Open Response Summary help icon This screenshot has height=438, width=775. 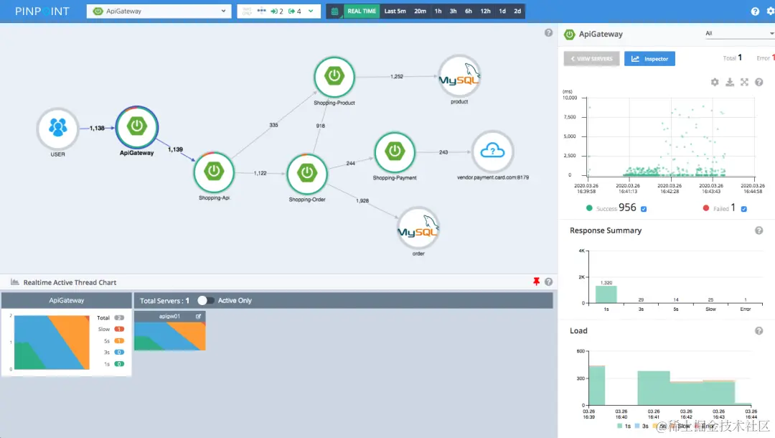[x=758, y=230]
